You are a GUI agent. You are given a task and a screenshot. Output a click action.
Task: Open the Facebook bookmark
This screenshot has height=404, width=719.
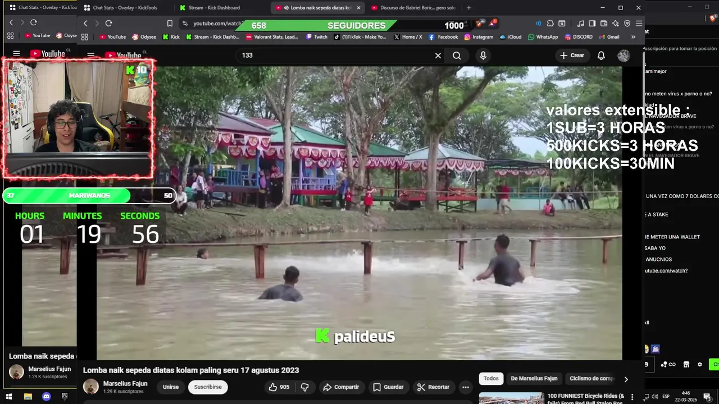(443, 37)
